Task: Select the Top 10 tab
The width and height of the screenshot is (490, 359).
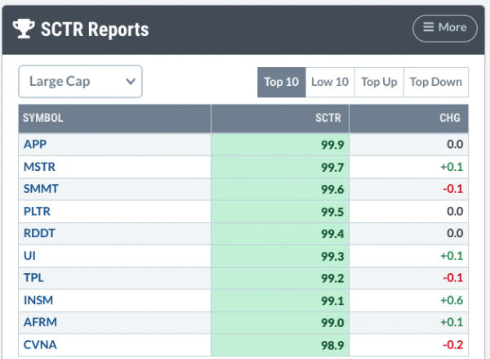Action: click(281, 82)
